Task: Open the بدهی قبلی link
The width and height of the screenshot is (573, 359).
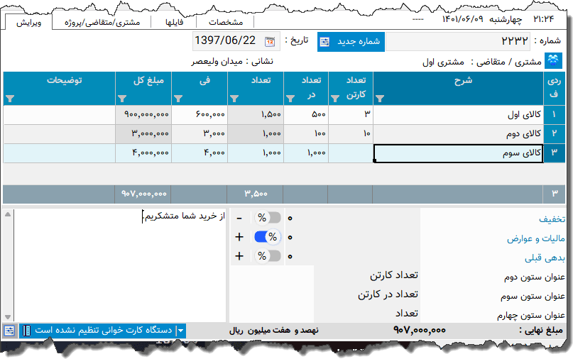Action: 545,258
